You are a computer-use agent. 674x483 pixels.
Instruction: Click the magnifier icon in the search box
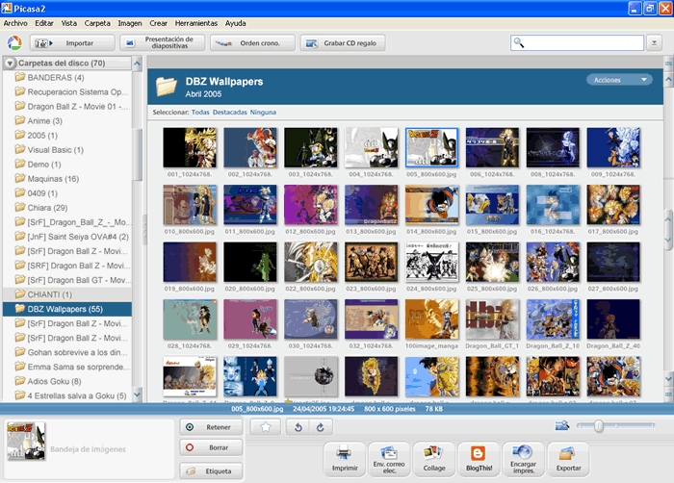click(x=519, y=42)
